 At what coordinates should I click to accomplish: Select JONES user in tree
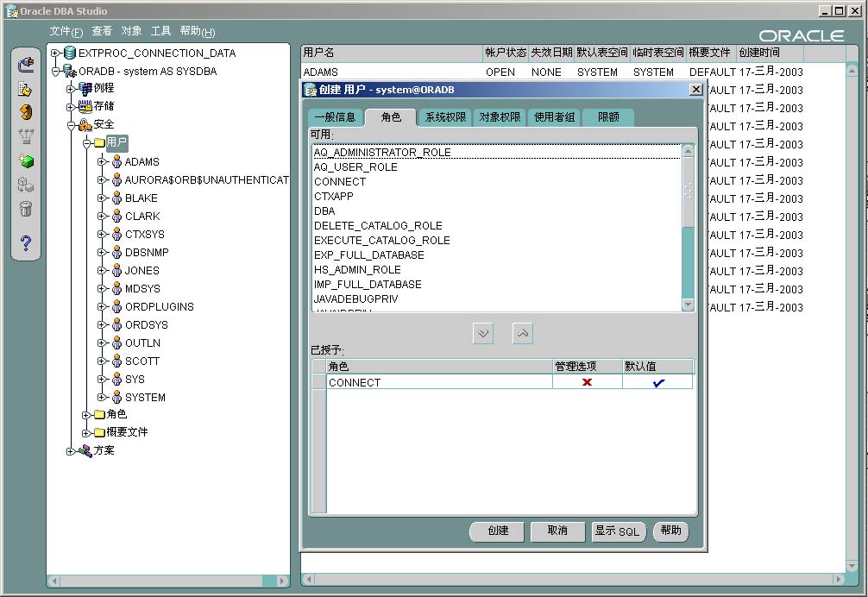(142, 271)
